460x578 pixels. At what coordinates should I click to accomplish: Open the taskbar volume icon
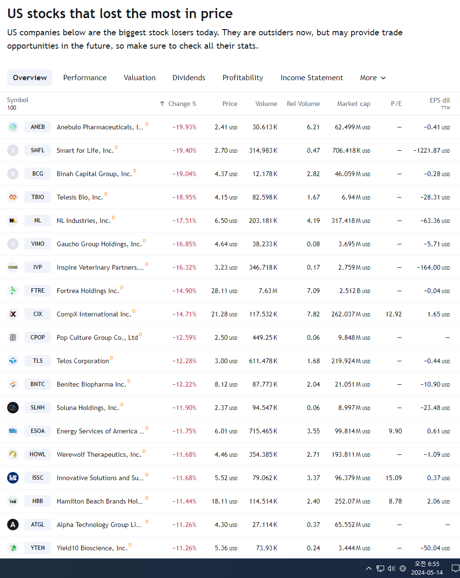(391, 568)
